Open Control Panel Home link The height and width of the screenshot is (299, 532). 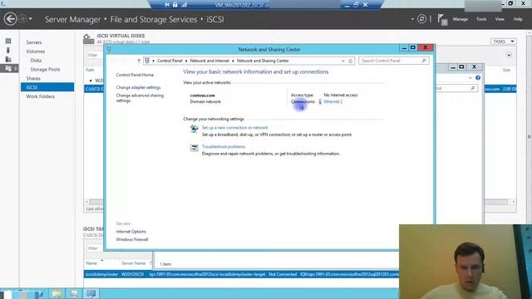(135, 75)
